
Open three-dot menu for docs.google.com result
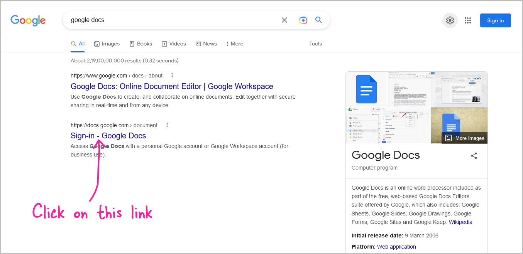pyautogui.click(x=167, y=125)
